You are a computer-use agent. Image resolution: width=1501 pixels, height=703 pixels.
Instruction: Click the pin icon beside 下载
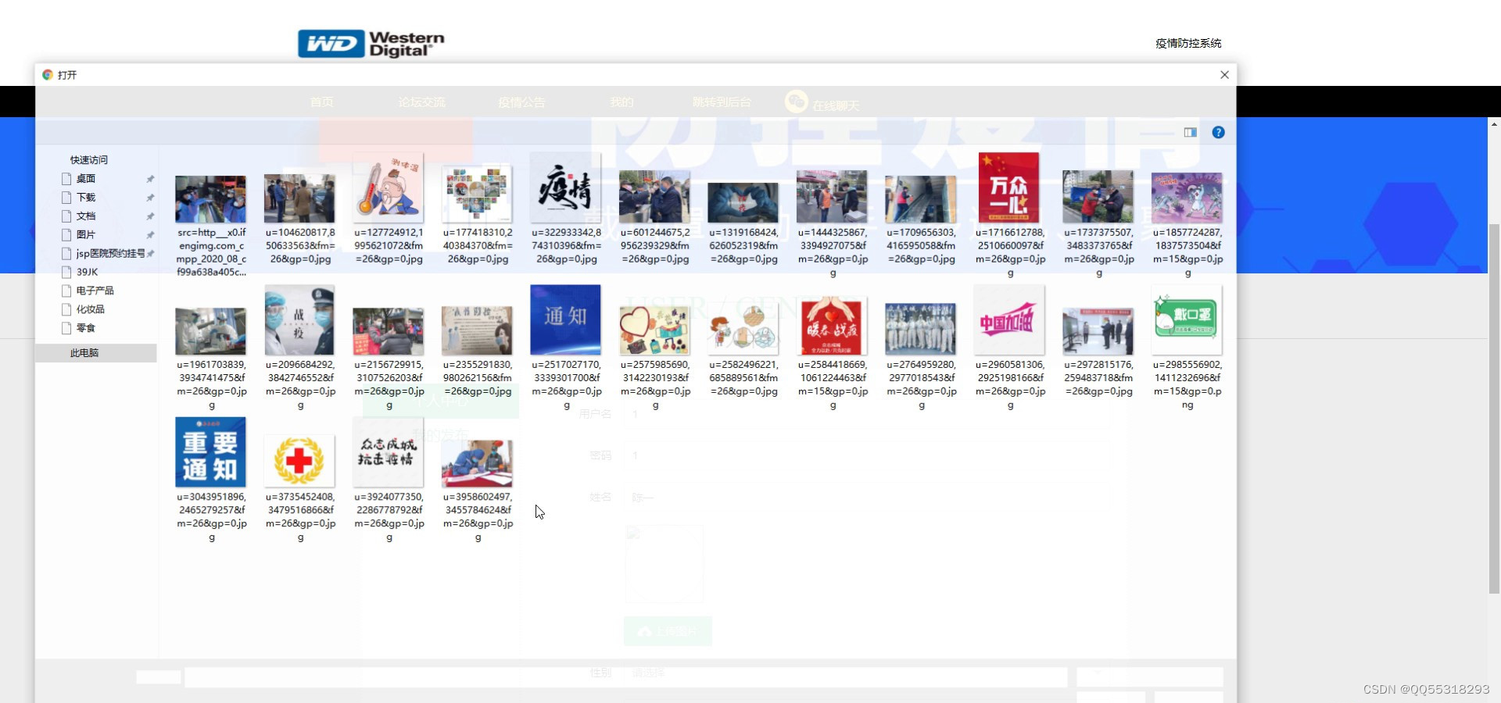tap(150, 198)
